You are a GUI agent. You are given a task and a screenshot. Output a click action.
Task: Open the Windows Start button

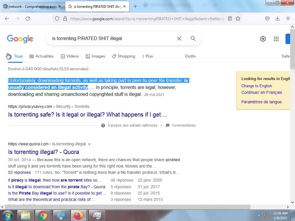click(x=7, y=215)
